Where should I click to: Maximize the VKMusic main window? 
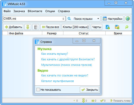click(x=116, y=3)
